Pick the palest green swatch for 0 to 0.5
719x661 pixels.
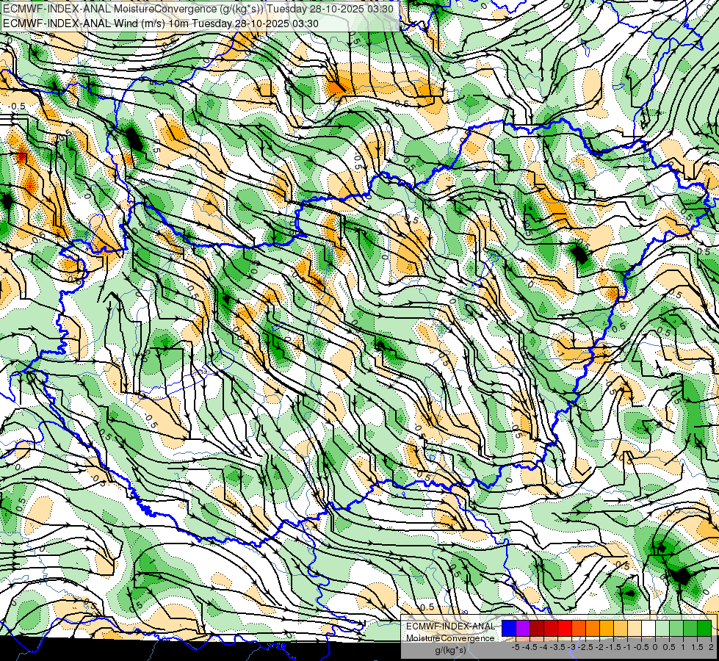coord(662,629)
